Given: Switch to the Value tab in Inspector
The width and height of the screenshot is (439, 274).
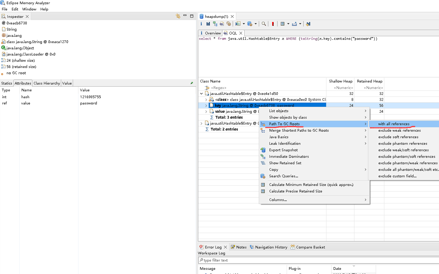Looking at the screenshot, I should [x=67, y=83].
